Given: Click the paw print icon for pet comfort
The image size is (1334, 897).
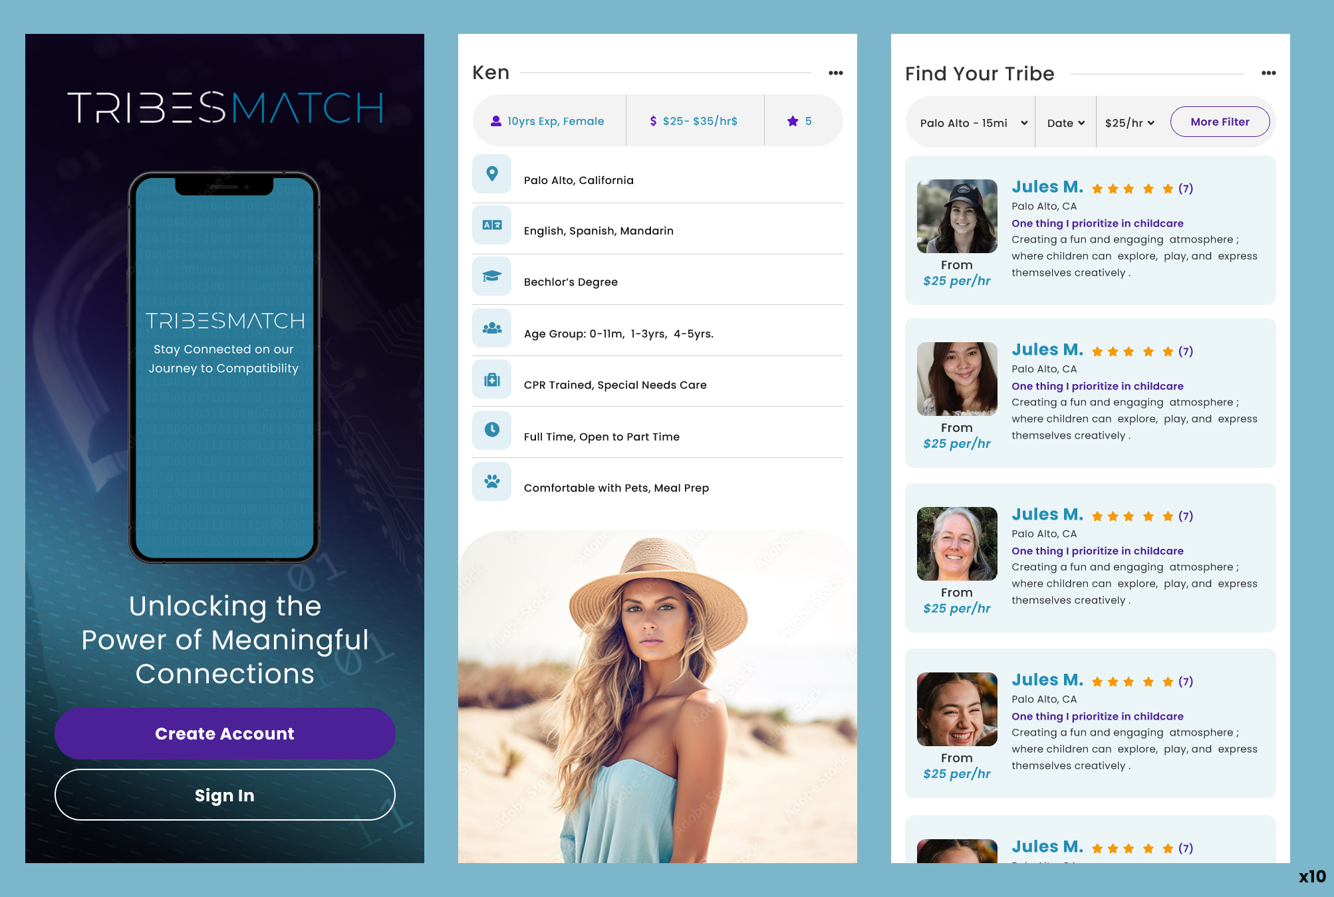Looking at the screenshot, I should [x=491, y=481].
